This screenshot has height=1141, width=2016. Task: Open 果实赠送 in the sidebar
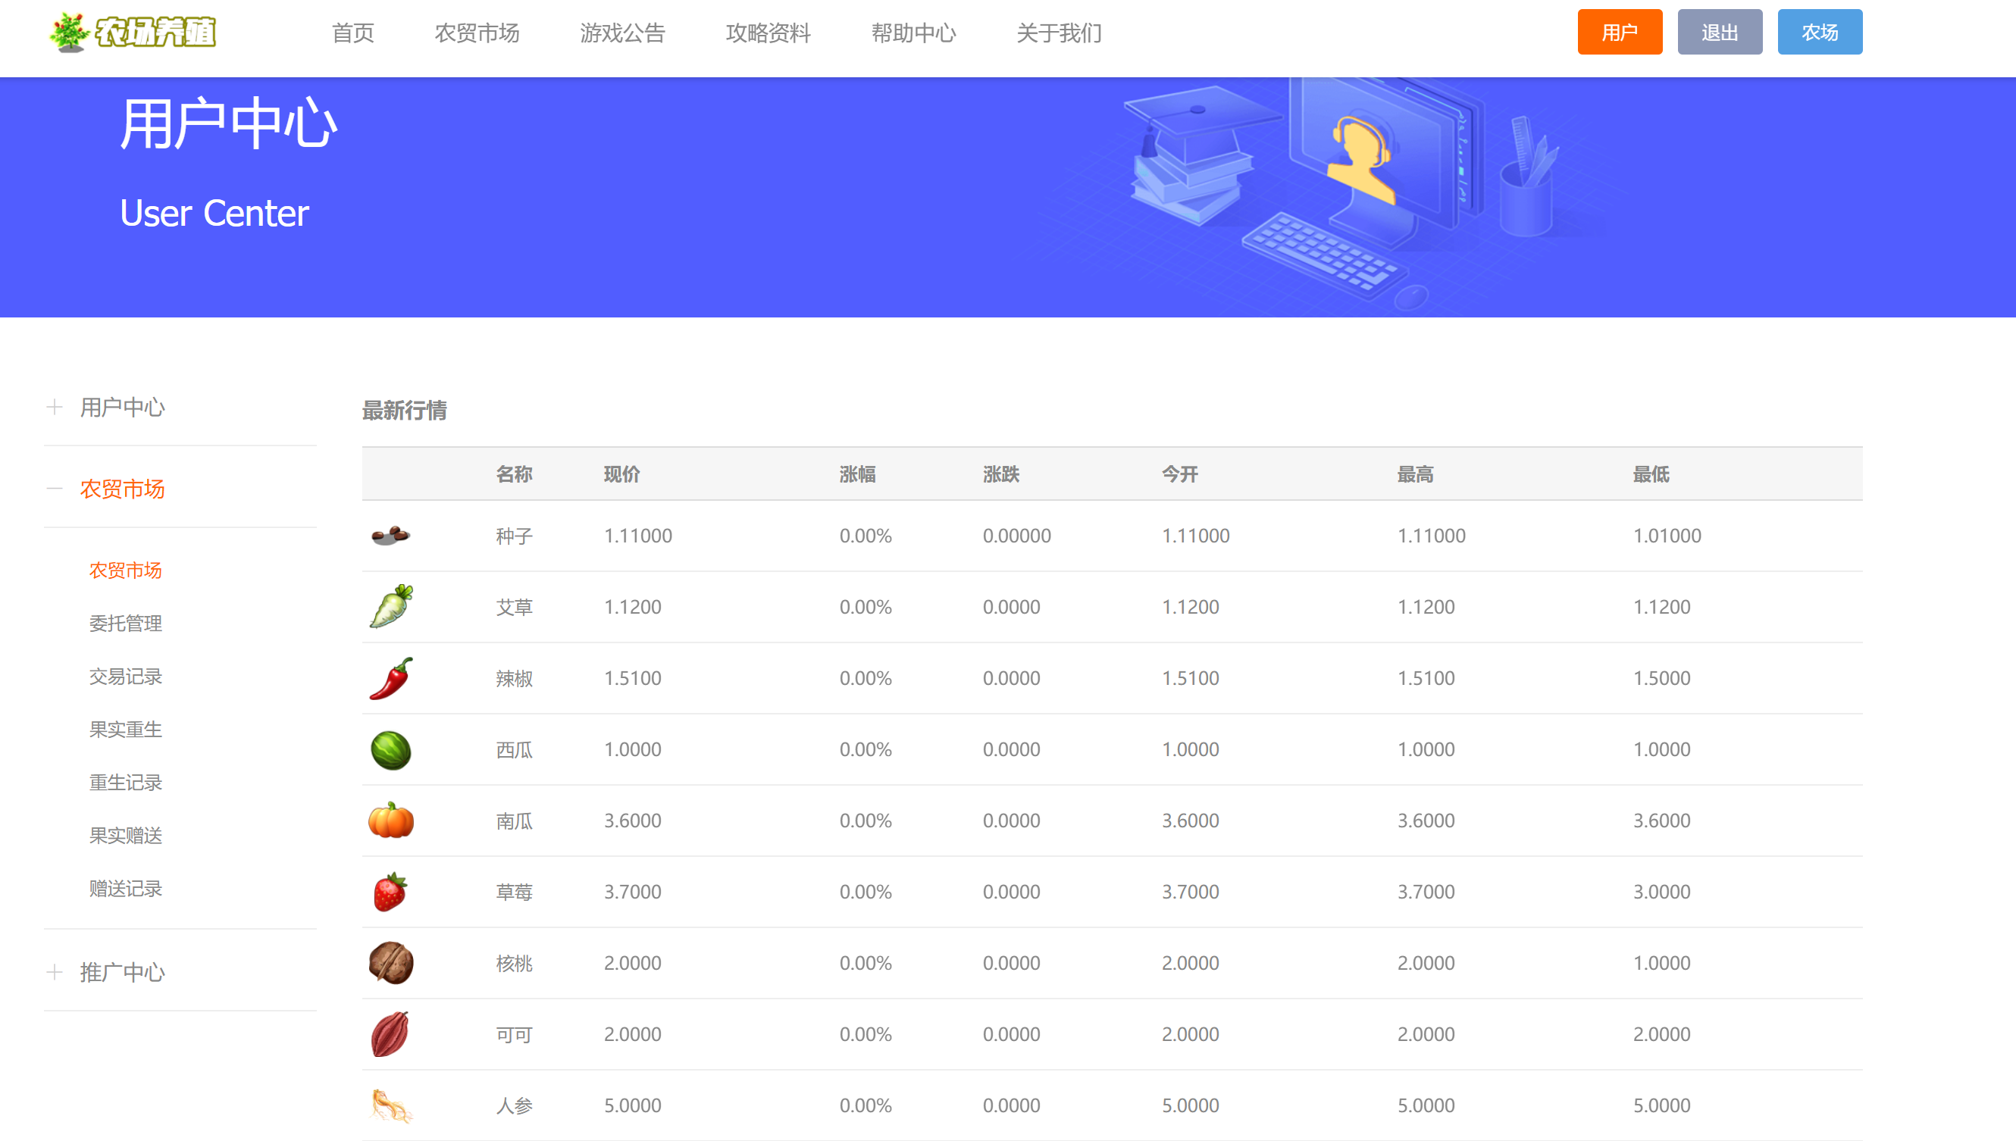pyautogui.click(x=125, y=836)
